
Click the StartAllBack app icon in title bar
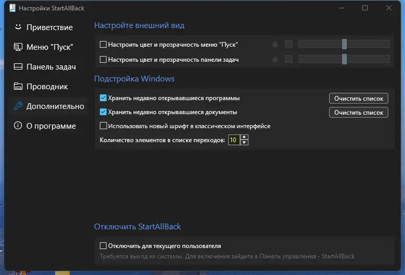point(12,8)
